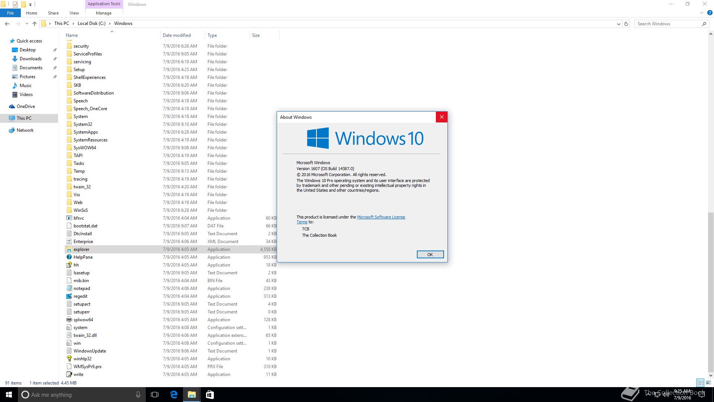Screen dimensions: 714x402
Task: Select the SoftwareDistribution folder
Action: click(93, 93)
